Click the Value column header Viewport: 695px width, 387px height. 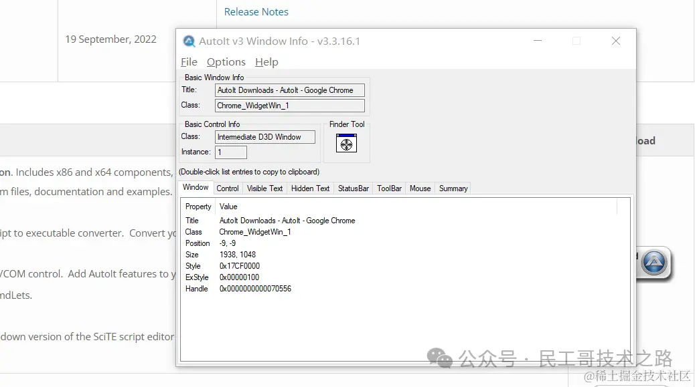click(x=416, y=207)
